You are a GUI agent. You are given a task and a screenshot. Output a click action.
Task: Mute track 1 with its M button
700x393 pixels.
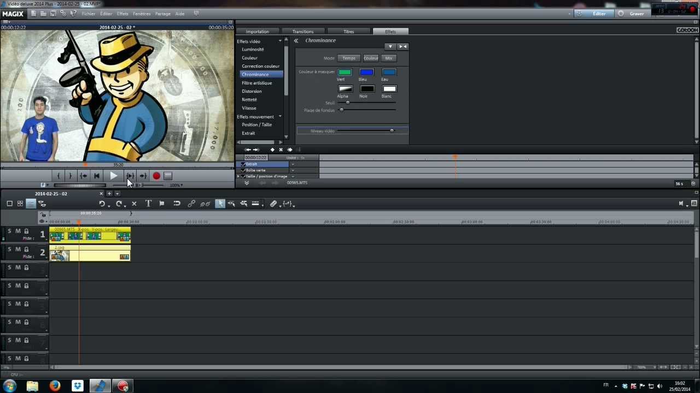17,231
